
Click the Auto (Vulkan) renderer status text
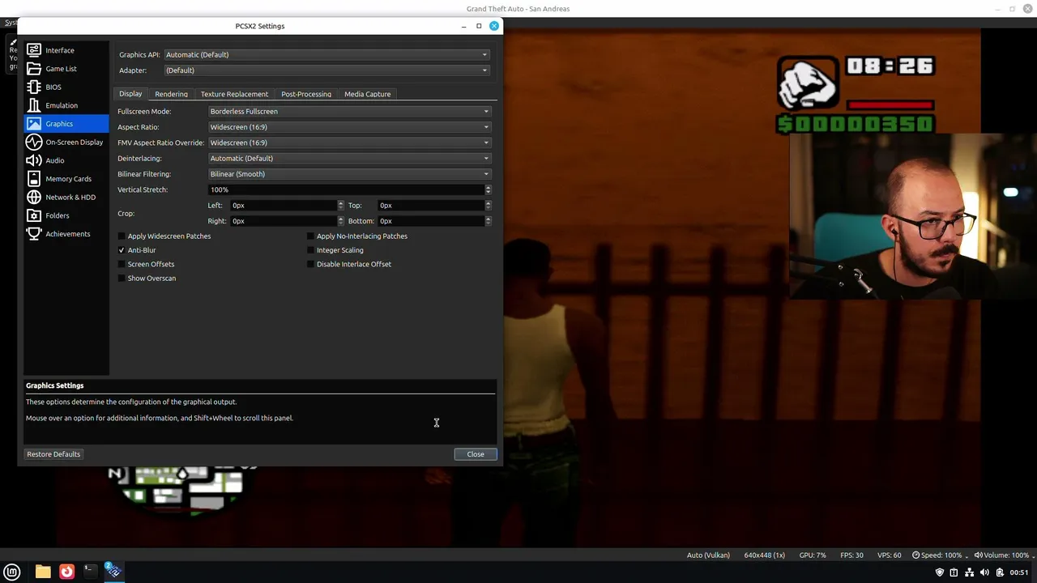pos(708,555)
